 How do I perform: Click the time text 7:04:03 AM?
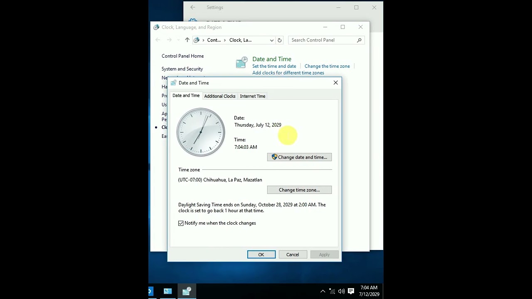(x=246, y=147)
